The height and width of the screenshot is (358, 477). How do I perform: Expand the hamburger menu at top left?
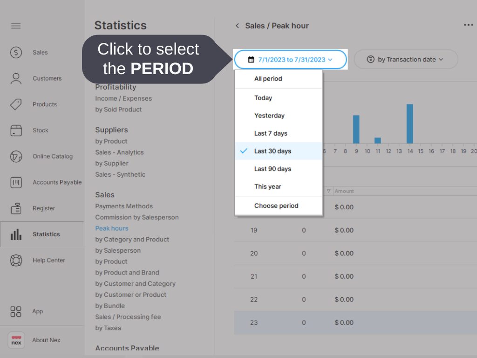pos(16,26)
